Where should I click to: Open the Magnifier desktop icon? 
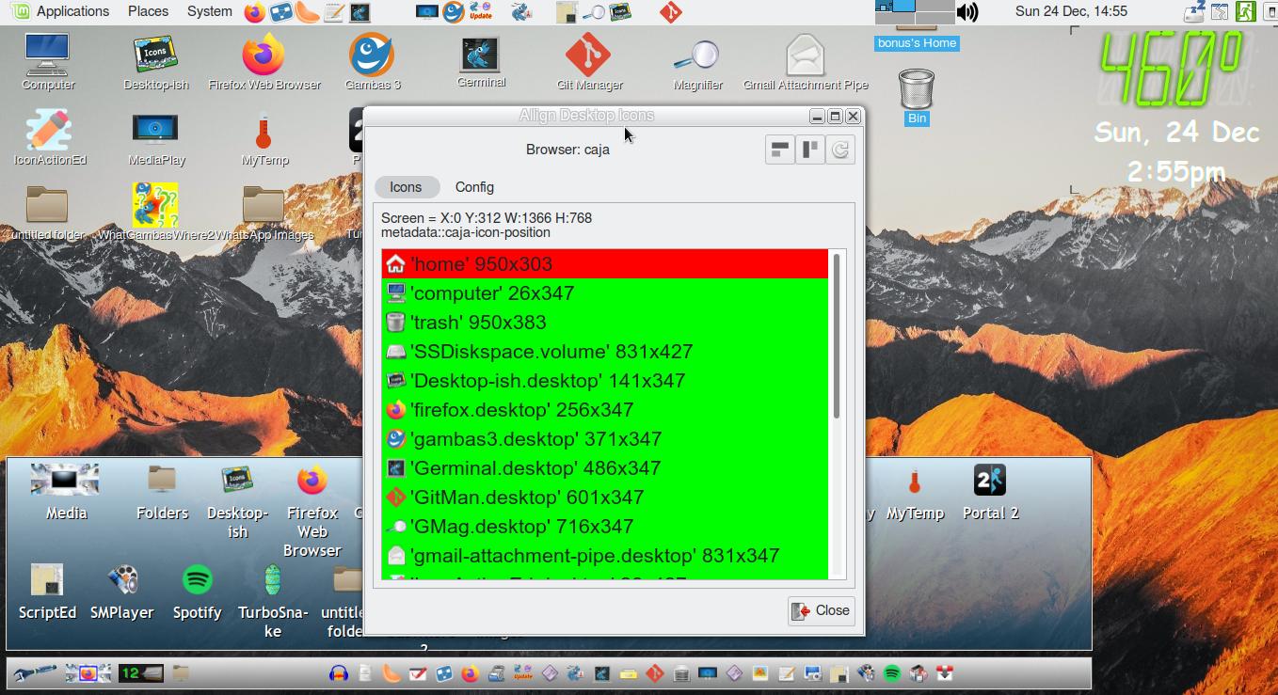(x=697, y=60)
